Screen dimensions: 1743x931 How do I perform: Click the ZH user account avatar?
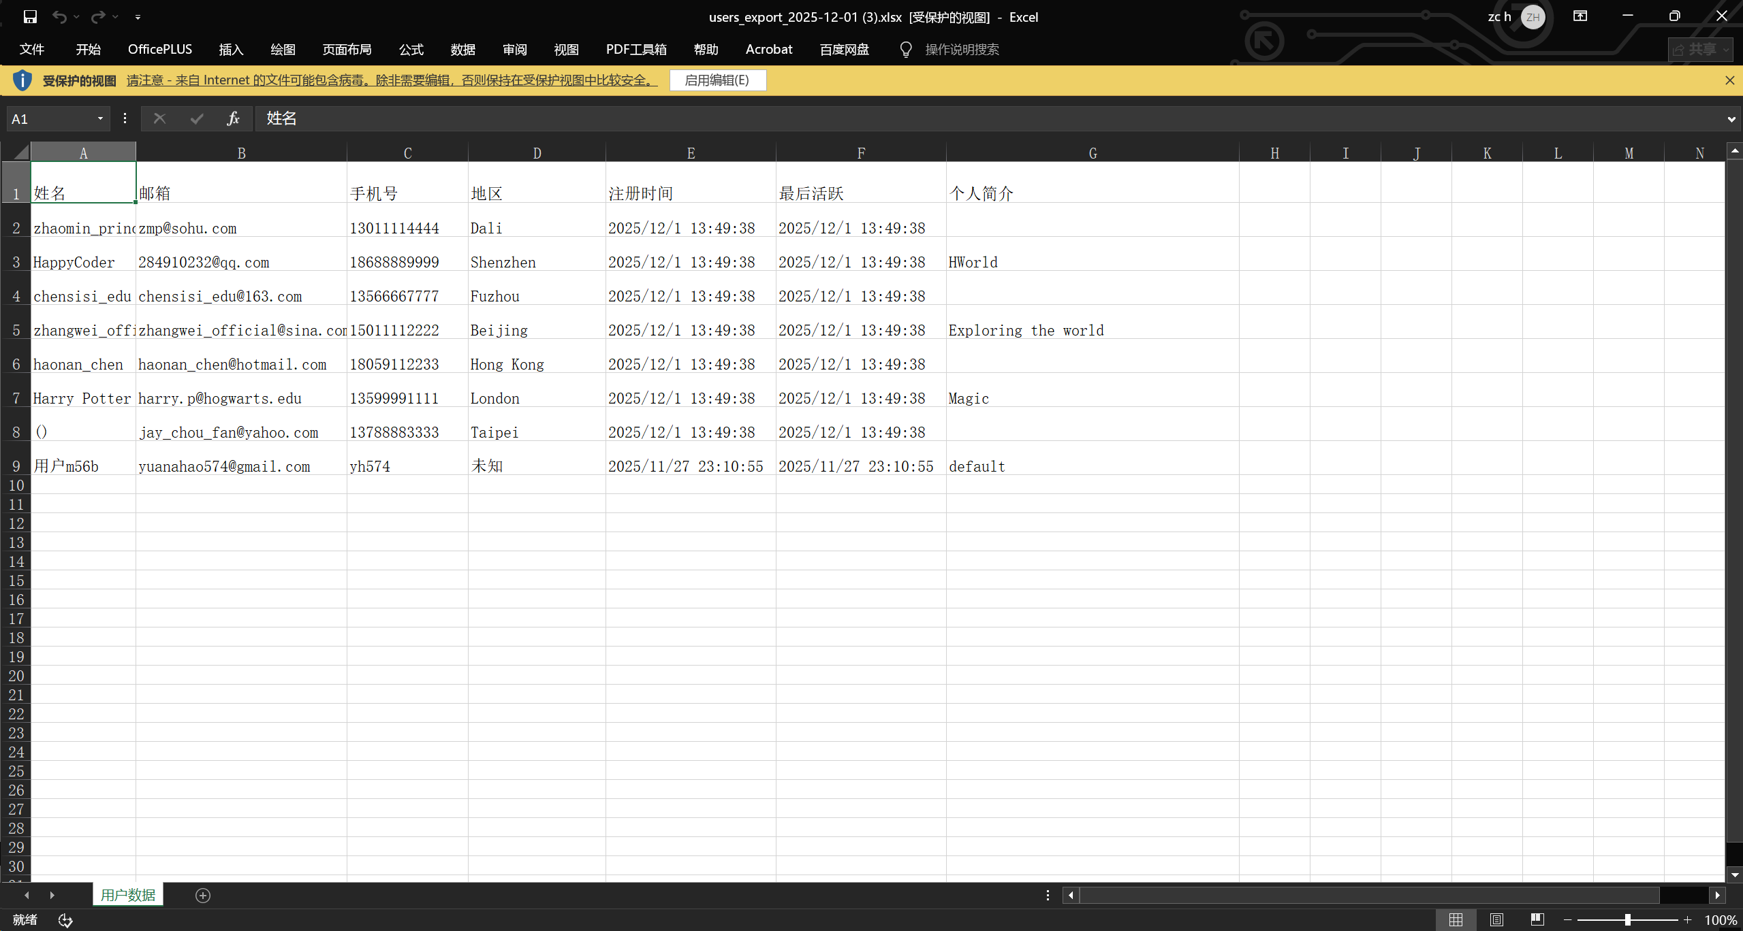coord(1533,17)
